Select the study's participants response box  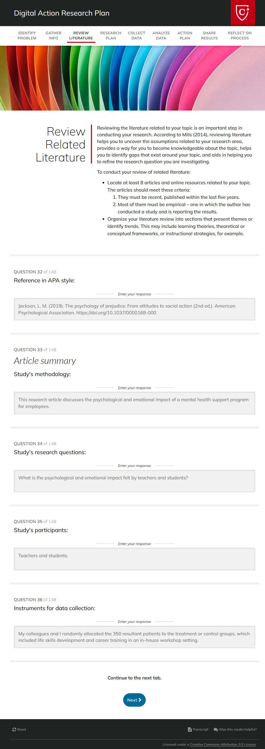[x=135, y=559]
